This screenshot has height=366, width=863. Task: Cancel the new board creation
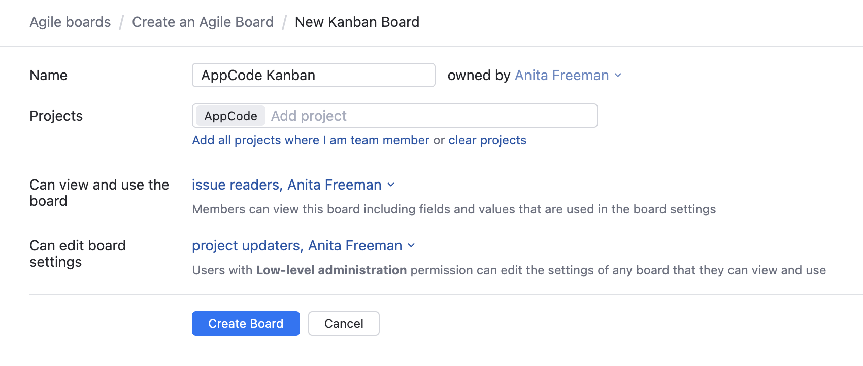[x=344, y=324]
